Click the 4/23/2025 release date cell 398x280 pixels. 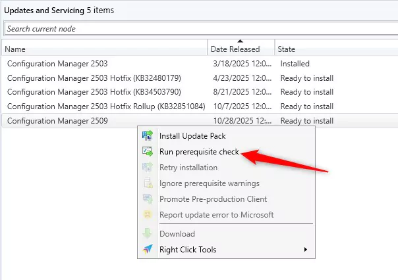pyautogui.click(x=242, y=78)
